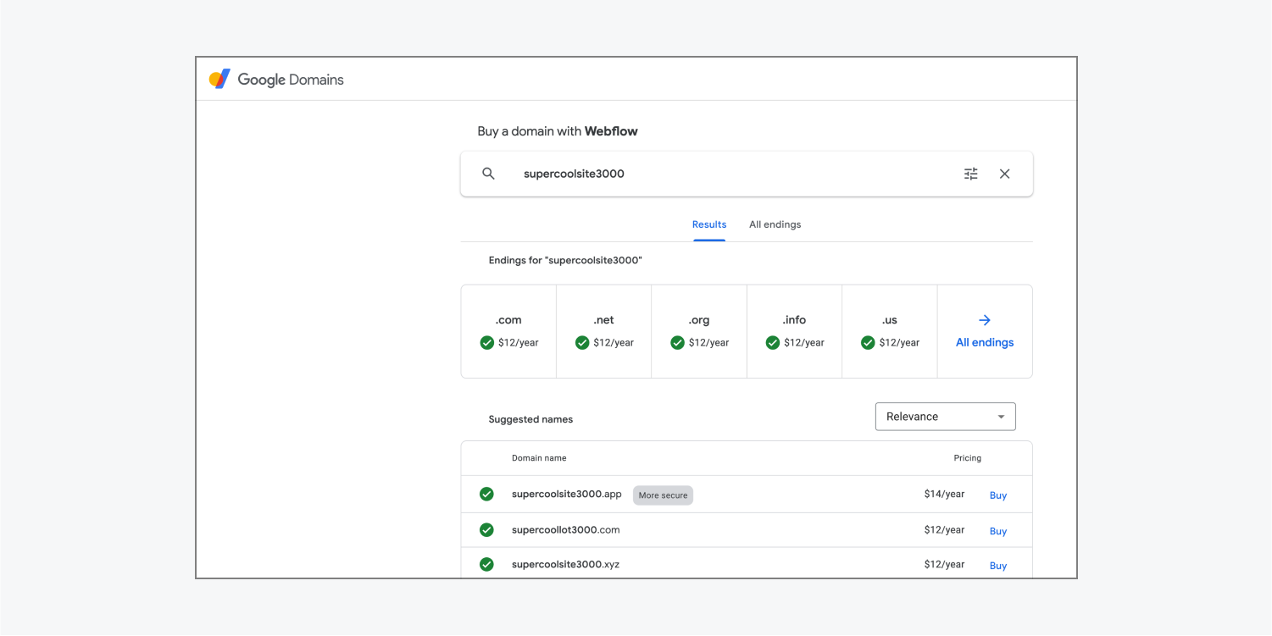Click Endings for "supercoolsite3000" label

pos(565,260)
